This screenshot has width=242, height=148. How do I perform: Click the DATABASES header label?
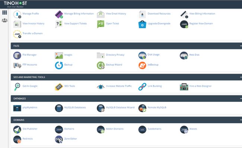[x=20, y=98]
